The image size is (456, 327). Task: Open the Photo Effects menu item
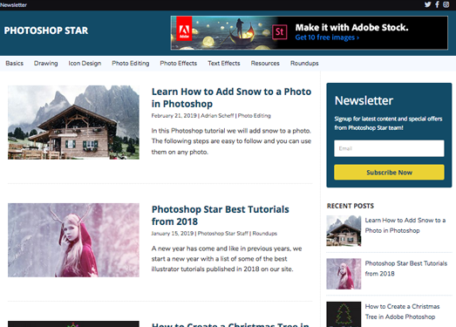tap(178, 63)
